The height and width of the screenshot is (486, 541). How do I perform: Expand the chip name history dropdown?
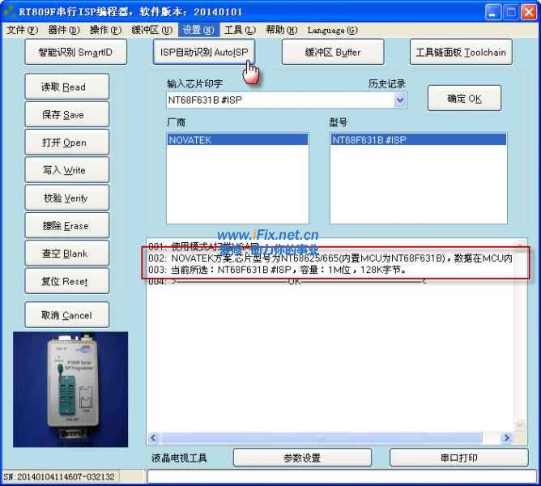pos(399,100)
